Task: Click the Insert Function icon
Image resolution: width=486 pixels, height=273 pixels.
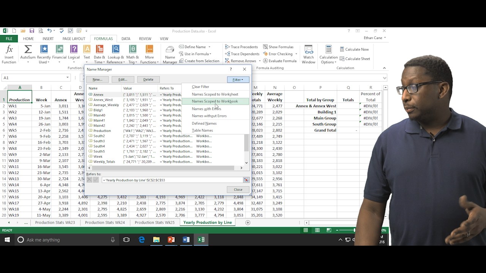Action: pyautogui.click(x=9, y=54)
